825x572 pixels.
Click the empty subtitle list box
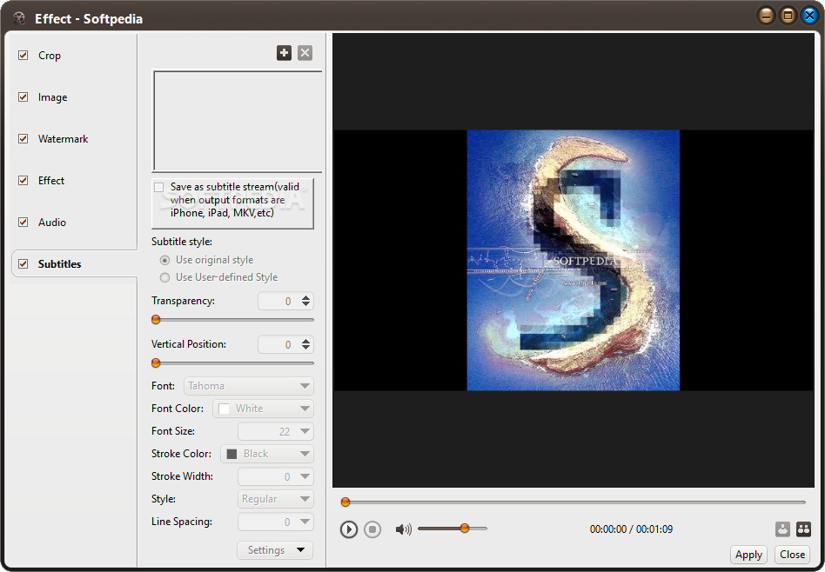pos(238,121)
